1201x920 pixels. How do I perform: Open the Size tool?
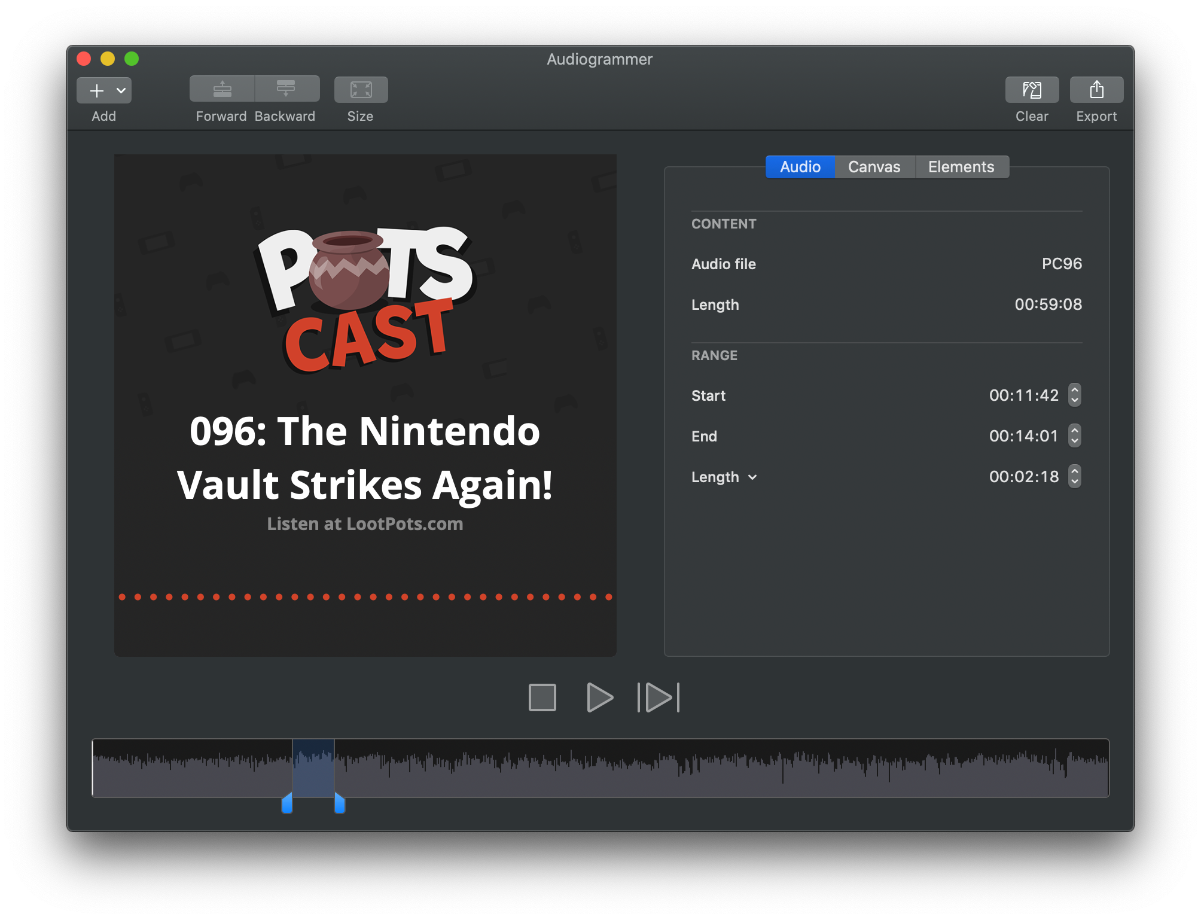click(x=361, y=90)
